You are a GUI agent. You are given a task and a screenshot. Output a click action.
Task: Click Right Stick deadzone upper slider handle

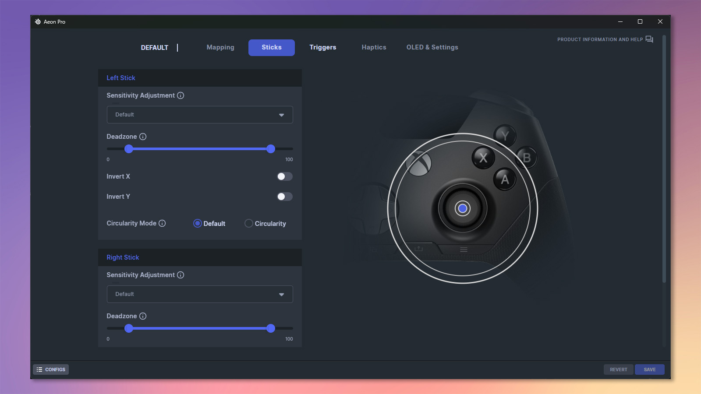271,328
